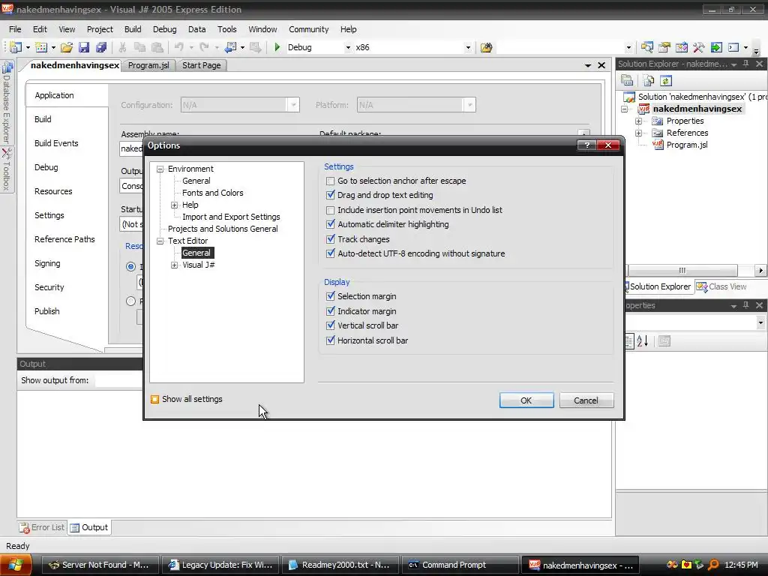Expand the Visual J# node
The width and height of the screenshot is (768, 576).
tap(174, 265)
